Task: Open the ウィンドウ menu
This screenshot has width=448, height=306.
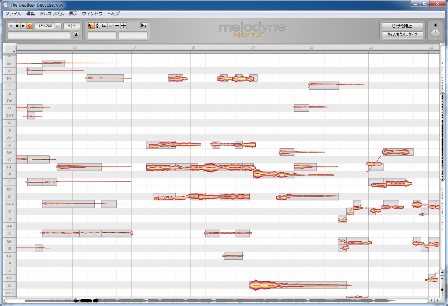Action: click(92, 14)
